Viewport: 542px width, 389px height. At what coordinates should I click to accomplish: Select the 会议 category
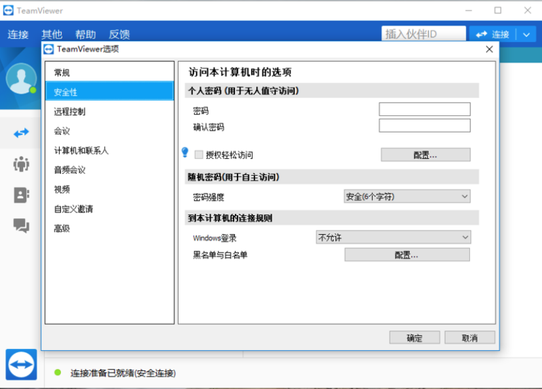[x=110, y=131]
